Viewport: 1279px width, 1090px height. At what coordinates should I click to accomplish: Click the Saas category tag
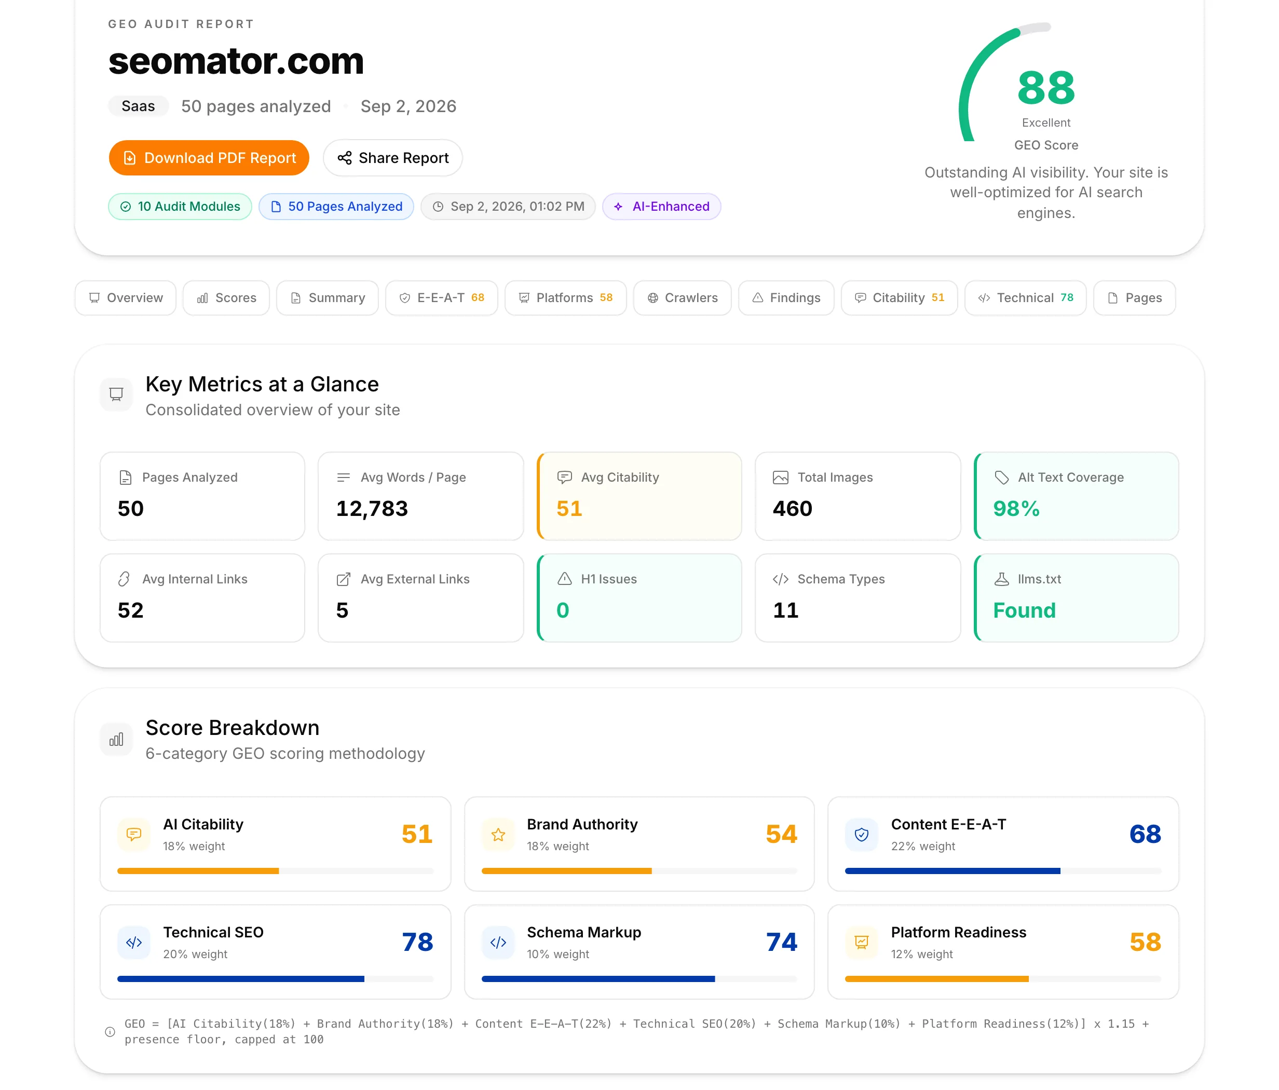(138, 106)
